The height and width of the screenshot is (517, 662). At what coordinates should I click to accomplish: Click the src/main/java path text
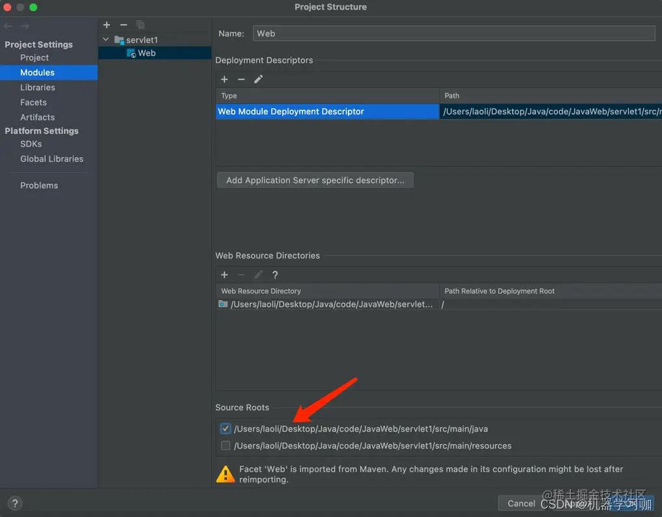click(x=360, y=429)
